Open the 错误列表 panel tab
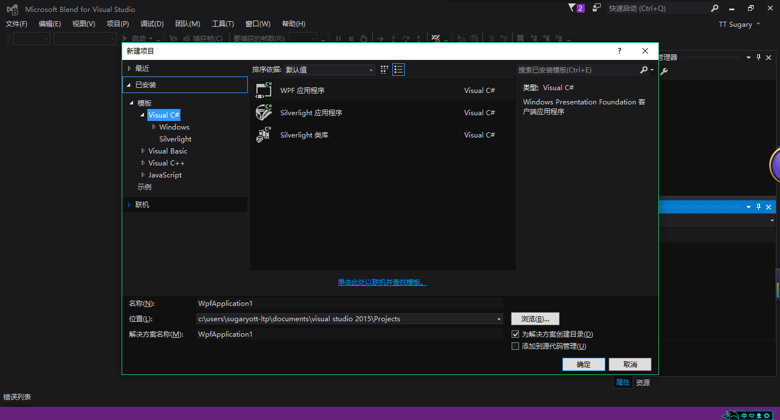The width and height of the screenshot is (780, 420). point(17,397)
